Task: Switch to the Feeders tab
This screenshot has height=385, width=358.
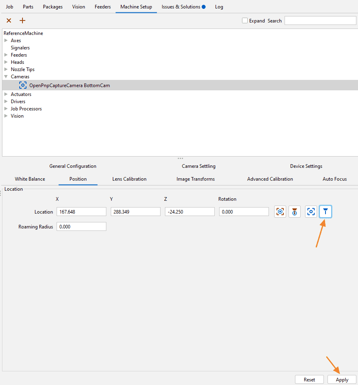Action: [x=103, y=7]
